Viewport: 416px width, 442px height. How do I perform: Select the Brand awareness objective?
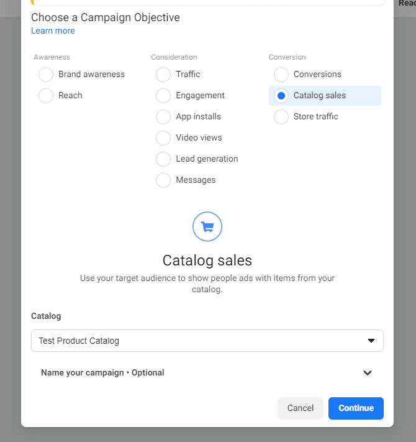[x=46, y=75]
